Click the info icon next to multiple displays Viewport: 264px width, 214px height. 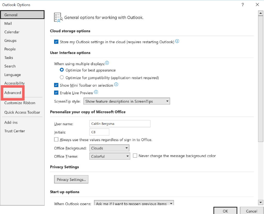pyautogui.click(x=107, y=63)
